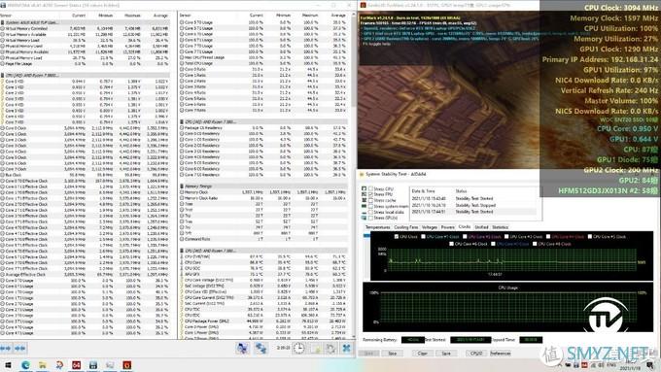The image size is (661, 372).
Task: Select Memory Clock Ratio row
Action: click(263, 197)
